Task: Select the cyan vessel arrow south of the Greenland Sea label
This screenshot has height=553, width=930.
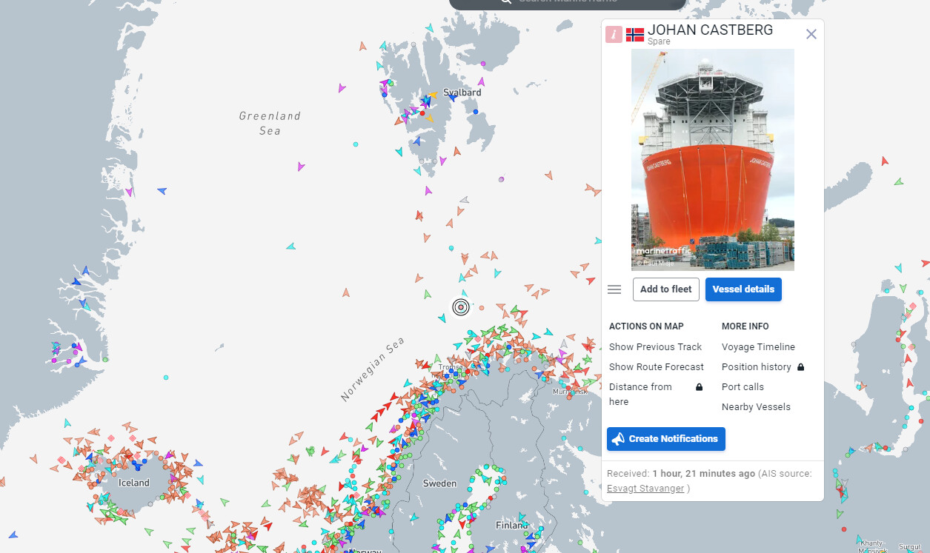Action: 291,247
